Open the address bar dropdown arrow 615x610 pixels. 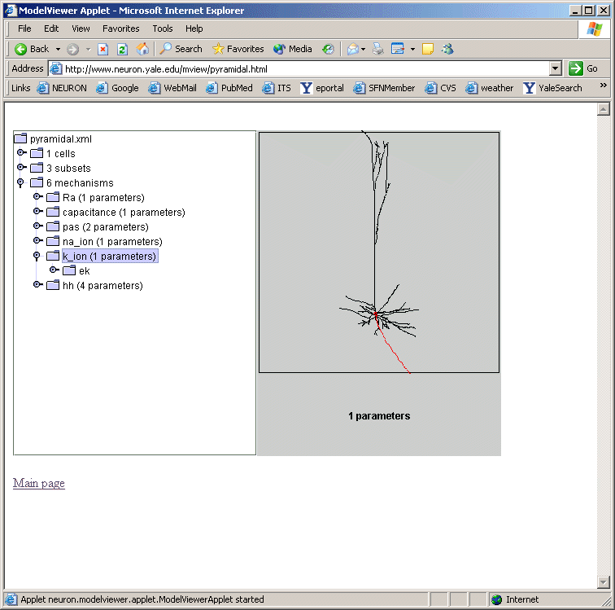click(x=556, y=69)
